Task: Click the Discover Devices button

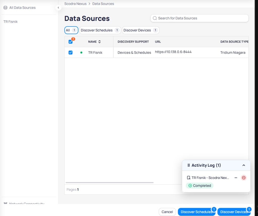Action: pyautogui.click(x=234, y=212)
